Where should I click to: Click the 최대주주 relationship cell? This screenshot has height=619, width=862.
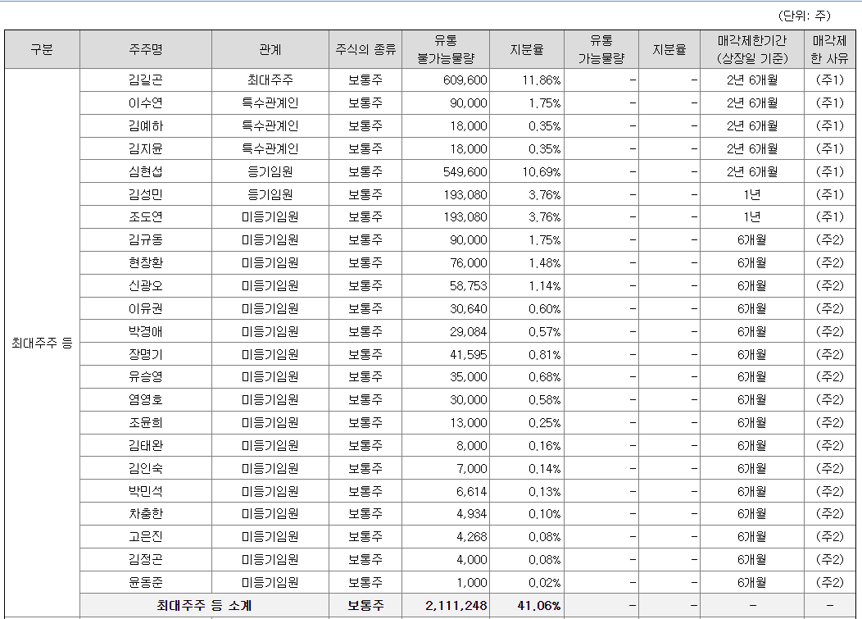tap(270, 80)
